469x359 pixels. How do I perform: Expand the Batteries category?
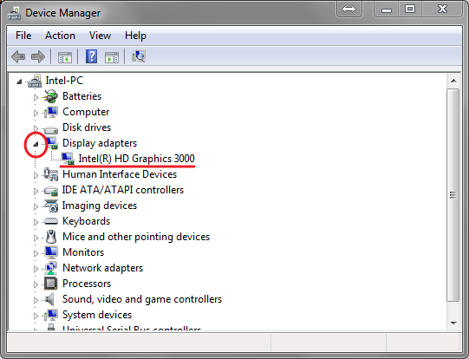coord(36,97)
